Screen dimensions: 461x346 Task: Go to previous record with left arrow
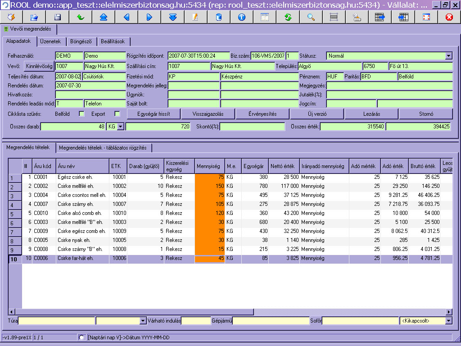pos(127,17)
